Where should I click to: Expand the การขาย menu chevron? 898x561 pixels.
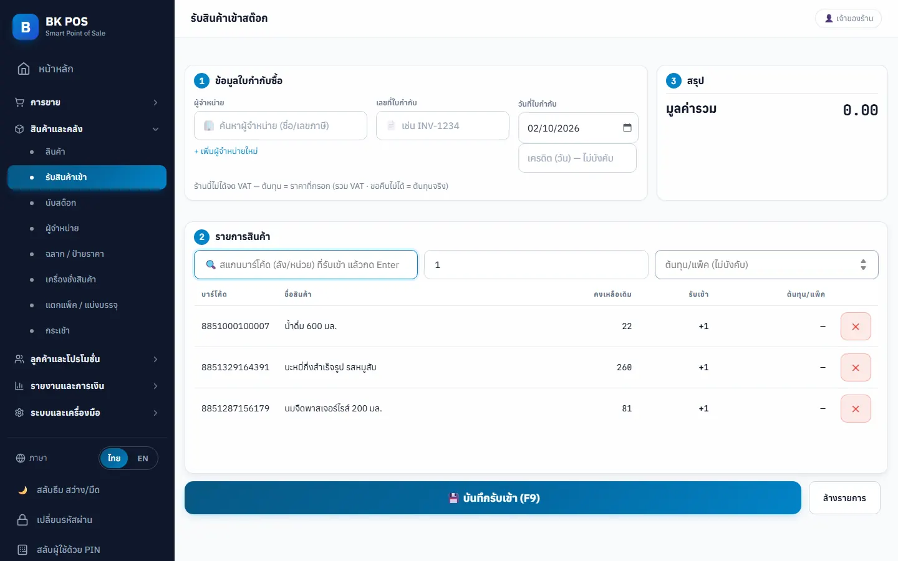[x=155, y=102]
